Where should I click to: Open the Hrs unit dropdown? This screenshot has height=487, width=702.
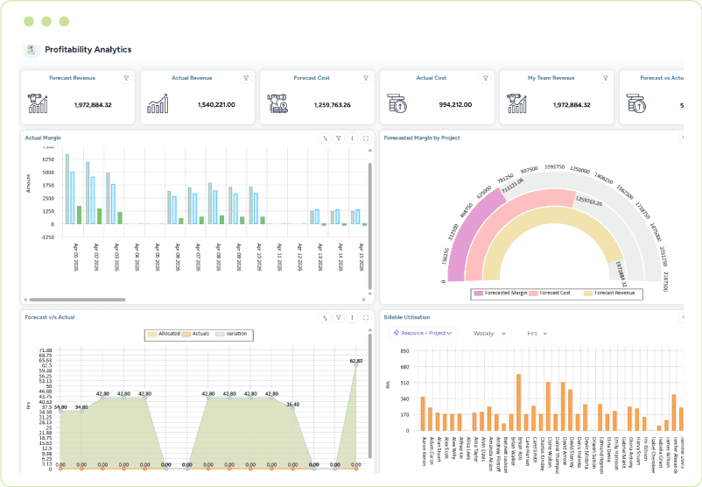pos(537,334)
